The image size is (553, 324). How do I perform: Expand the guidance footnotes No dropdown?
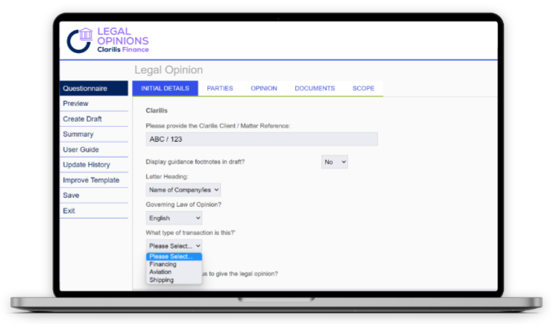click(x=334, y=162)
